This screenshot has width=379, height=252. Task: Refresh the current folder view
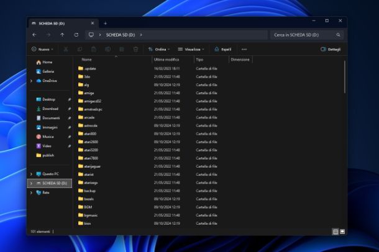click(76, 35)
